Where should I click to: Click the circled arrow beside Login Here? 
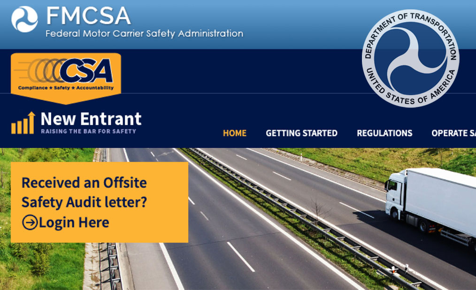(30, 222)
